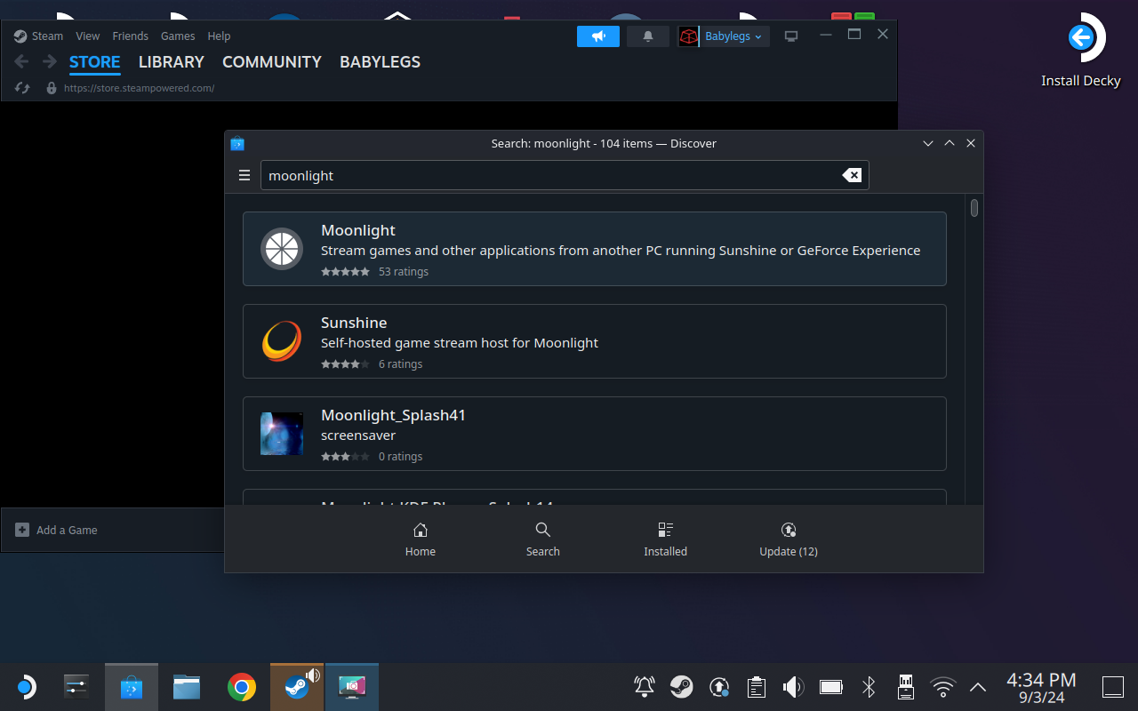Open the removable disks tray icon
Viewport: 1138px width, 711px height.
(906, 687)
